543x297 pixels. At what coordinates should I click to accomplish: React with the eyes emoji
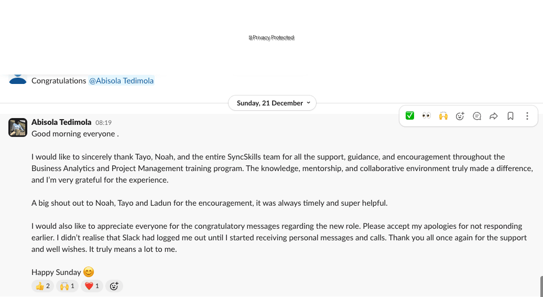pyautogui.click(x=427, y=116)
